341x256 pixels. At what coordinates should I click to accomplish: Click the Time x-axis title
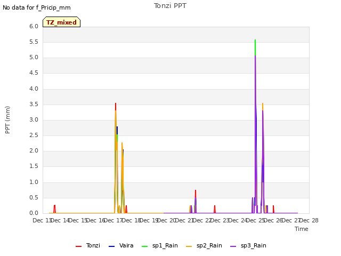[302, 229]
